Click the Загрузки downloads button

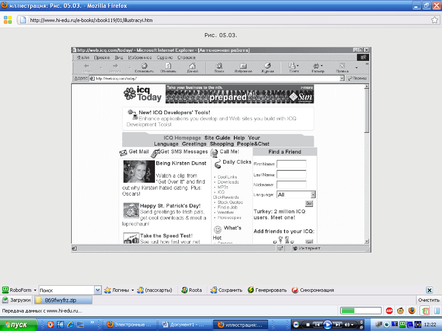16,300
